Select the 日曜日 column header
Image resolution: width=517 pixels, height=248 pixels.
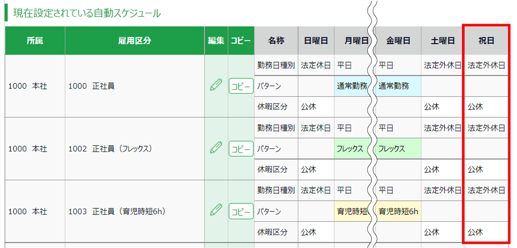click(316, 41)
